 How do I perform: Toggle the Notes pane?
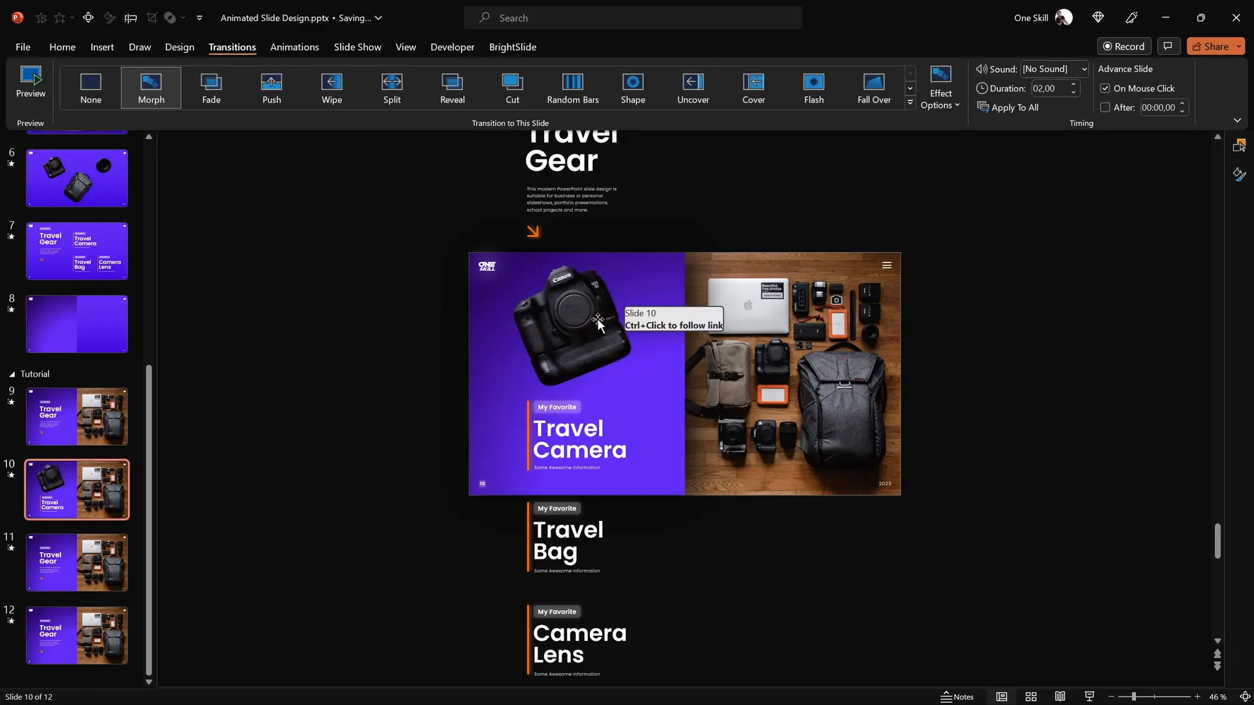tap(957, 697)
